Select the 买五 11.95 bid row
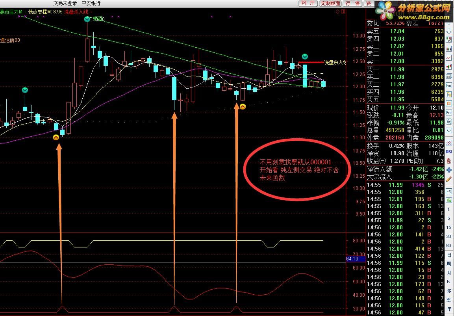454x316 pixels. tap(405, 99)
